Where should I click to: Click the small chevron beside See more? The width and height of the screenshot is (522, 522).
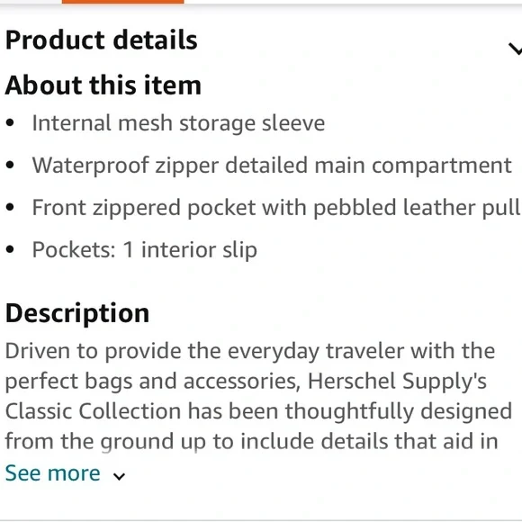point(119,476)
